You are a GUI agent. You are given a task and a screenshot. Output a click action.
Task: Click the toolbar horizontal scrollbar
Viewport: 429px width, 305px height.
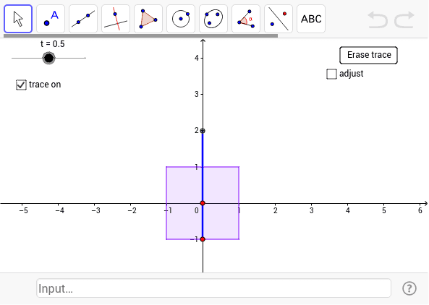140,35
